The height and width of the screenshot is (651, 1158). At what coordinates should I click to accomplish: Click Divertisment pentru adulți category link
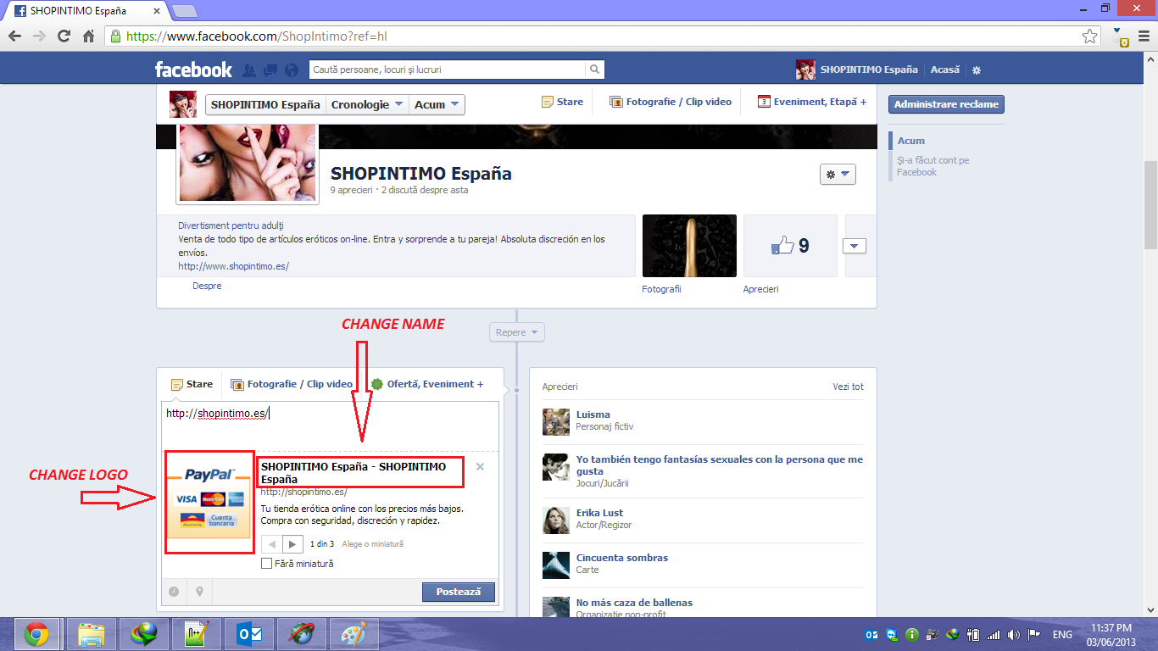(x=231, y=225)
